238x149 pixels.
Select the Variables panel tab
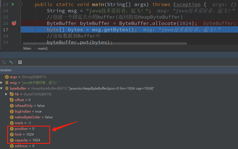(x=6, y=70)
